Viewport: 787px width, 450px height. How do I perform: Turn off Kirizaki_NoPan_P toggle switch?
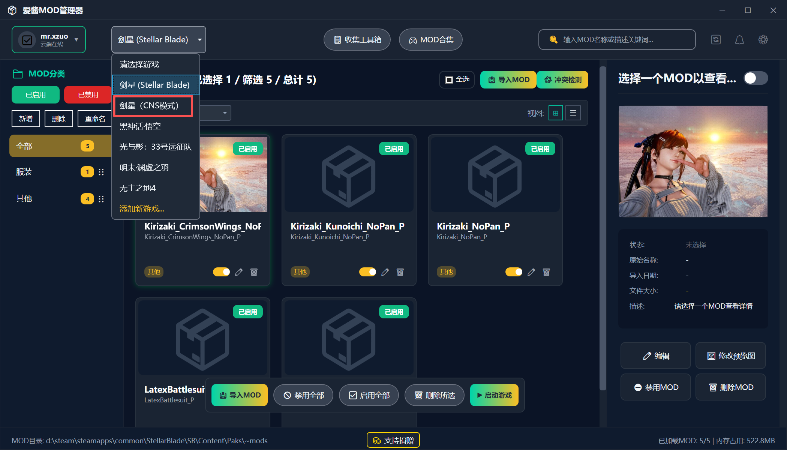pyautogui.click(x=514, y=272)
